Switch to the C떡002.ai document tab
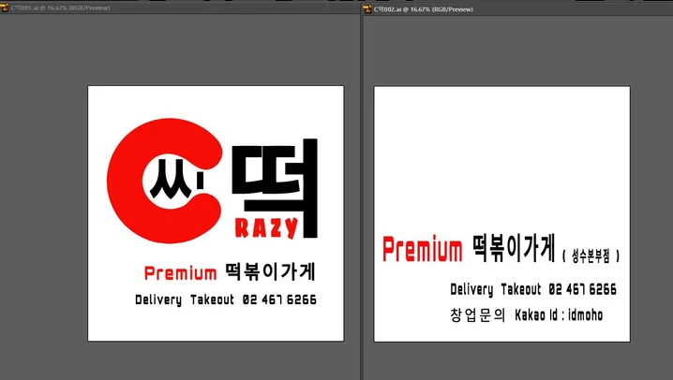Viewport: 673px width, 380px height. click(414, 7)
